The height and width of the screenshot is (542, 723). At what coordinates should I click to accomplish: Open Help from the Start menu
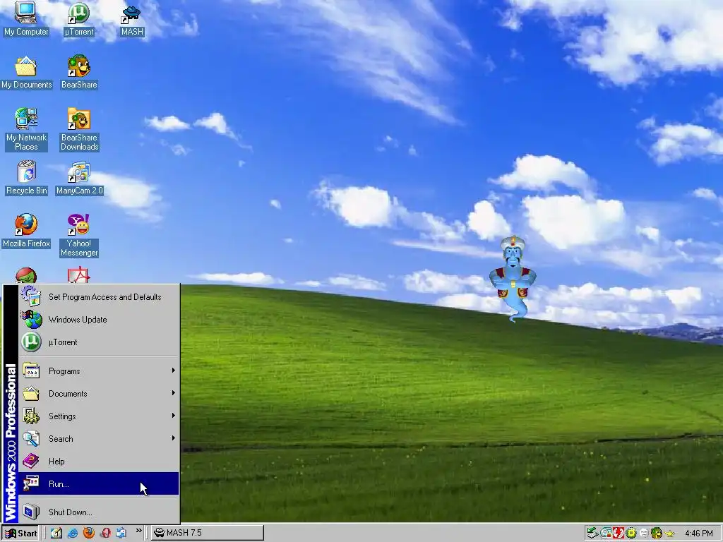click(99, 462)
